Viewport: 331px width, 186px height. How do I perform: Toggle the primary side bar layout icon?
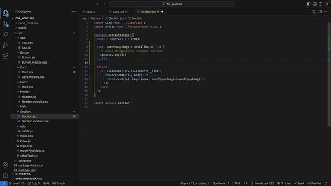pyautogui.click(x=309, y=4)
